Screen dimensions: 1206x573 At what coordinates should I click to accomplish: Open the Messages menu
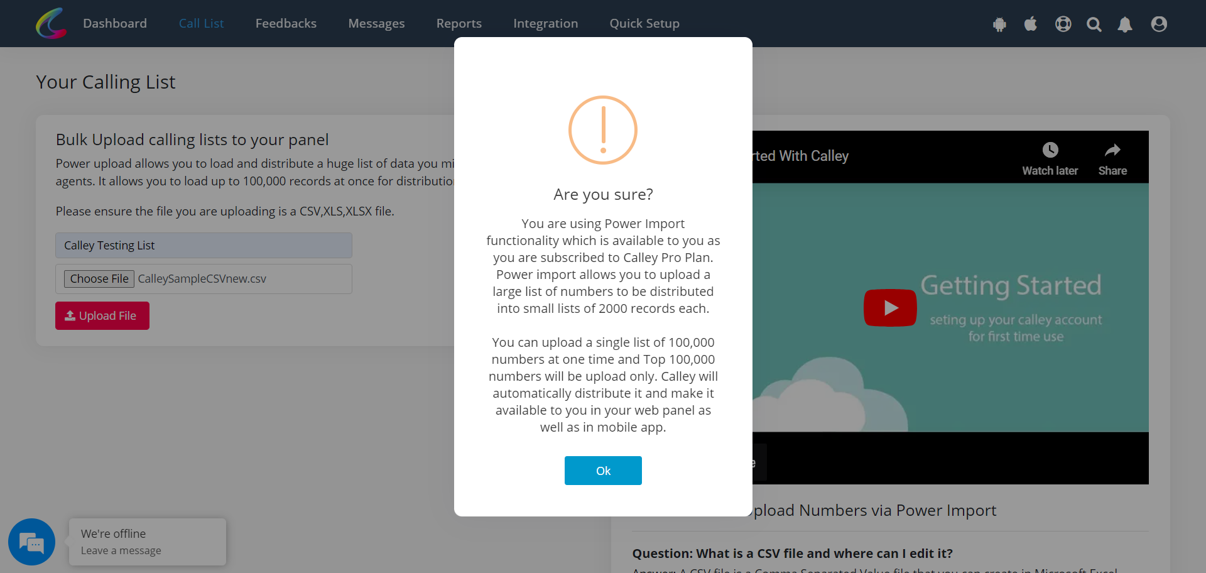click(376, 23)
